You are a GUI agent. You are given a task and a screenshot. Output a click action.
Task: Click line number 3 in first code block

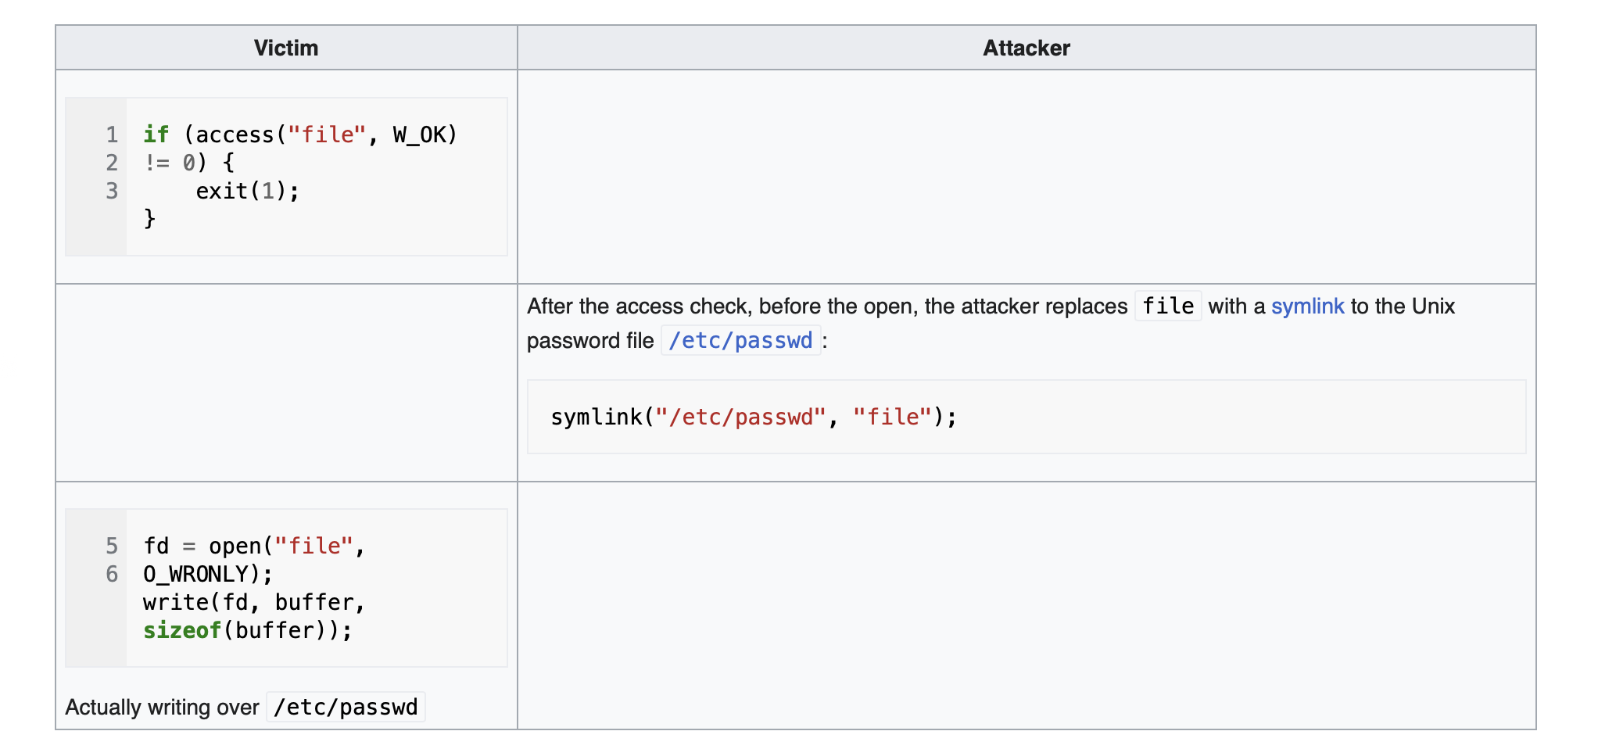(112, 191)
